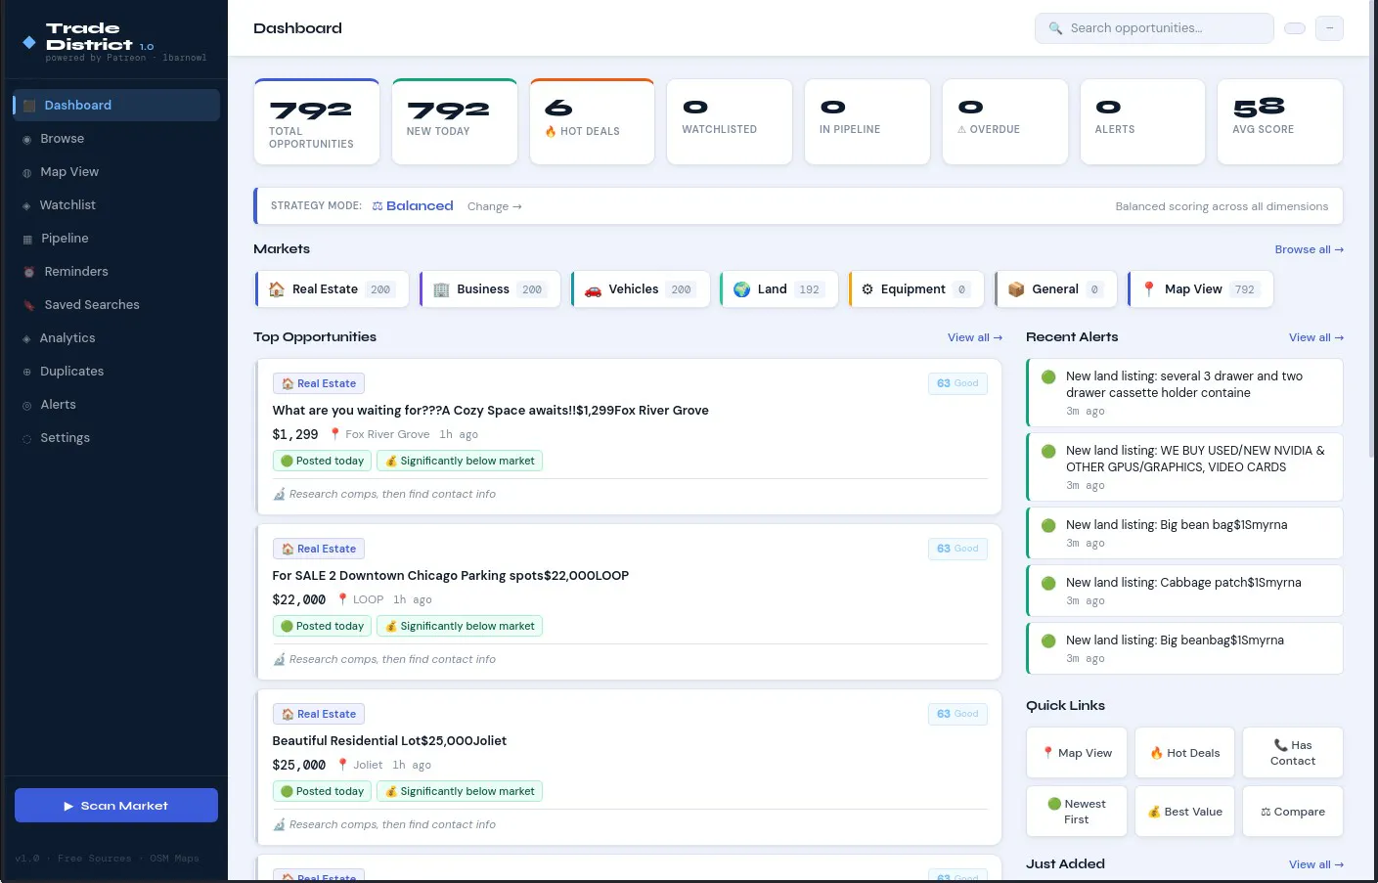Open the Pipeline view
The width and height of the screenshot is (1378, 883).
pos(116,239)
